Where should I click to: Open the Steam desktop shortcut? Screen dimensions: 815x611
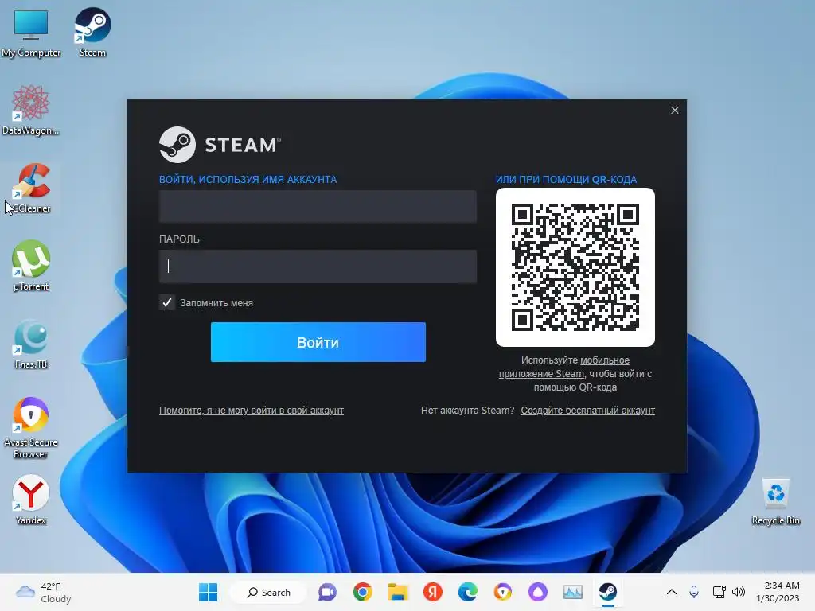pos(92,31)
